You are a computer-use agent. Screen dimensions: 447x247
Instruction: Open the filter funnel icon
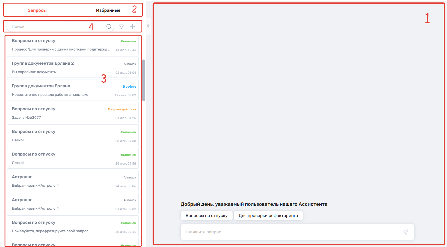(x=122, y=26)
